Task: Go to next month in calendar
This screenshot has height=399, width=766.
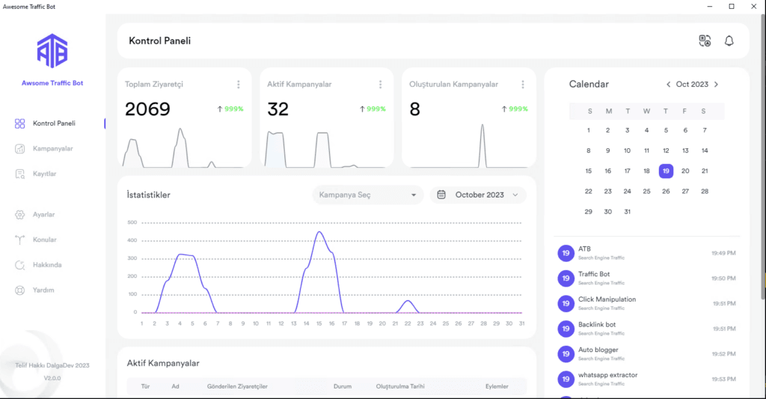Action: point(716,85)
